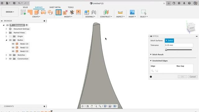Switch to the TOOLS tab
Viewport: 199px width, 112px height.
click(71, 7)
